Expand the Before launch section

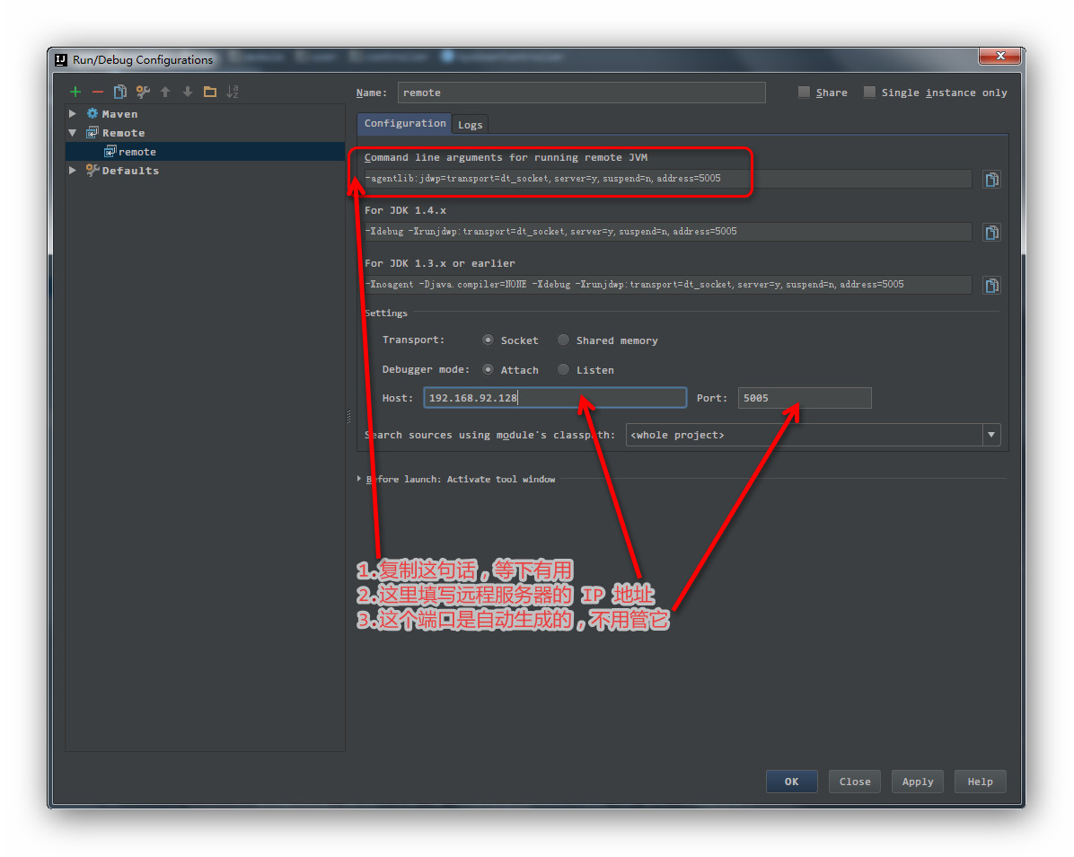359,479
